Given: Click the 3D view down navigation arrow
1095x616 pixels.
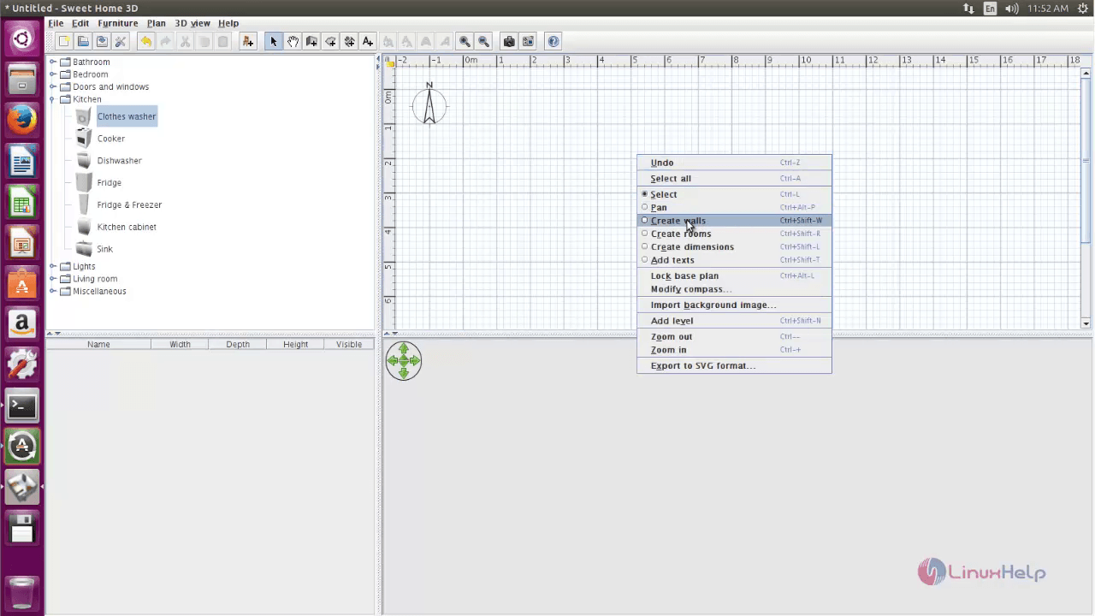Looking at the screenshot, I should pos(404,372).
